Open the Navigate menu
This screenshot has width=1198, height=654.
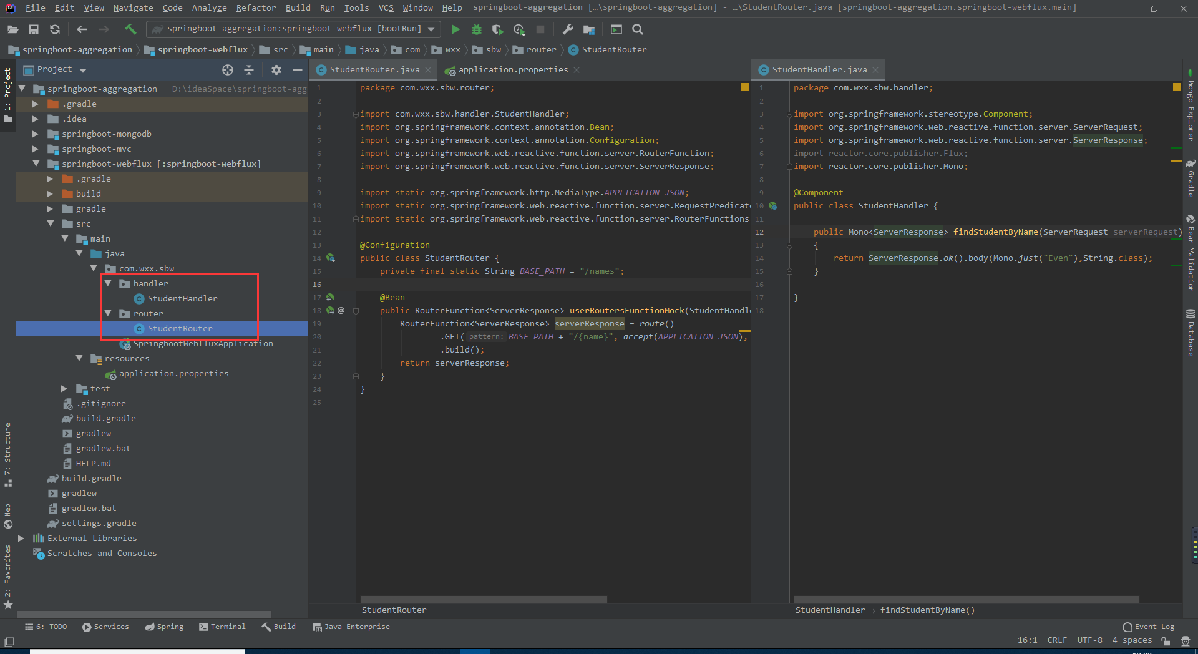133,7
